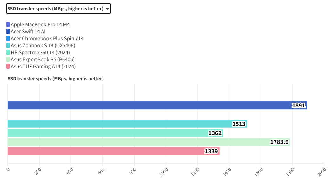Click the HP Spectre x360 14 (2024) label
331x182 pixels.
pos(40,52)
